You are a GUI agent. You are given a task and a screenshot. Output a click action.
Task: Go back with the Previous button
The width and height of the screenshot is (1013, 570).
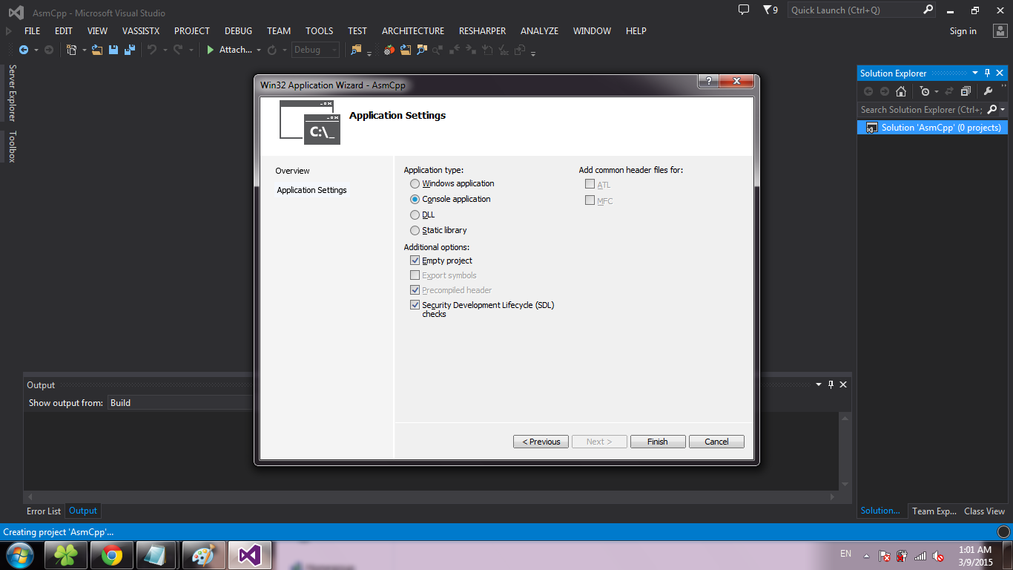pyautogui.click(x=541, y=442)
